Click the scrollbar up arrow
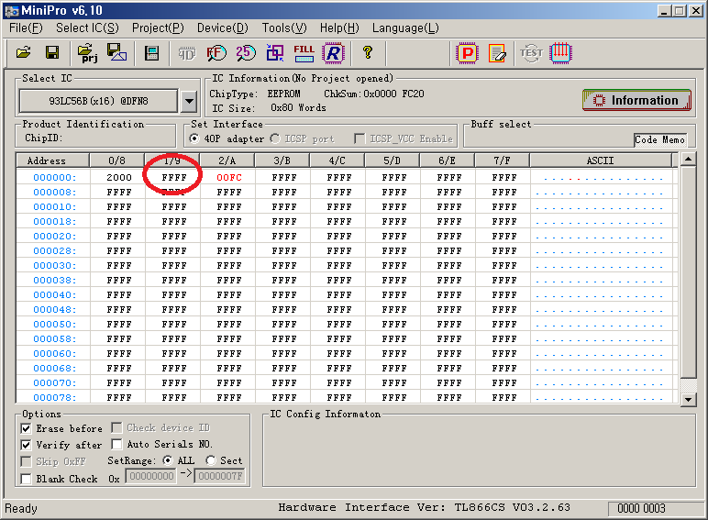This screenshot has width=708, height=520. coord(688,159)
